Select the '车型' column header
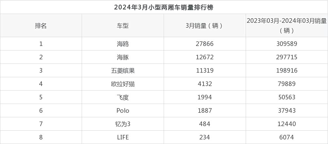 (123, 26)
